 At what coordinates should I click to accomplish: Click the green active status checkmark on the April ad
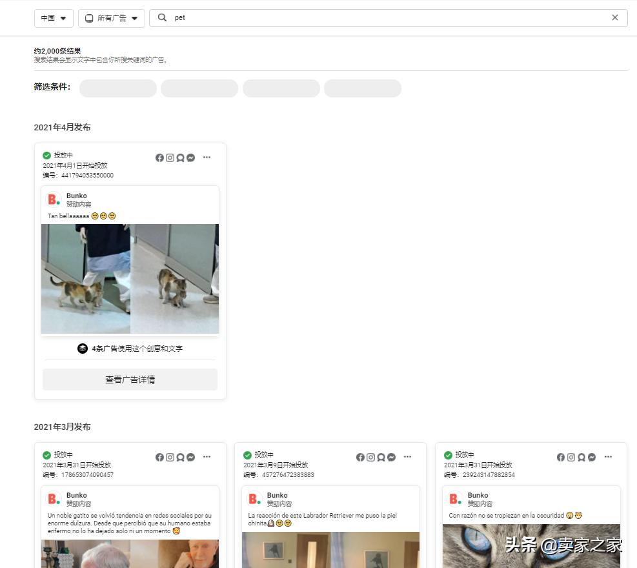[46, 155]
